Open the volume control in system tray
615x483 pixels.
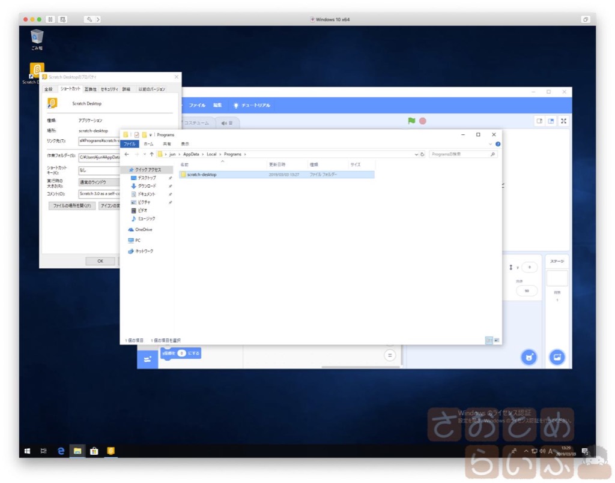pyautogui.click(x=542, y=451)
